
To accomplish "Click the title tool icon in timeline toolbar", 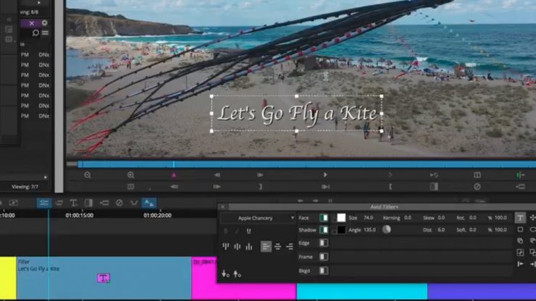I will [x=73, y=203].
